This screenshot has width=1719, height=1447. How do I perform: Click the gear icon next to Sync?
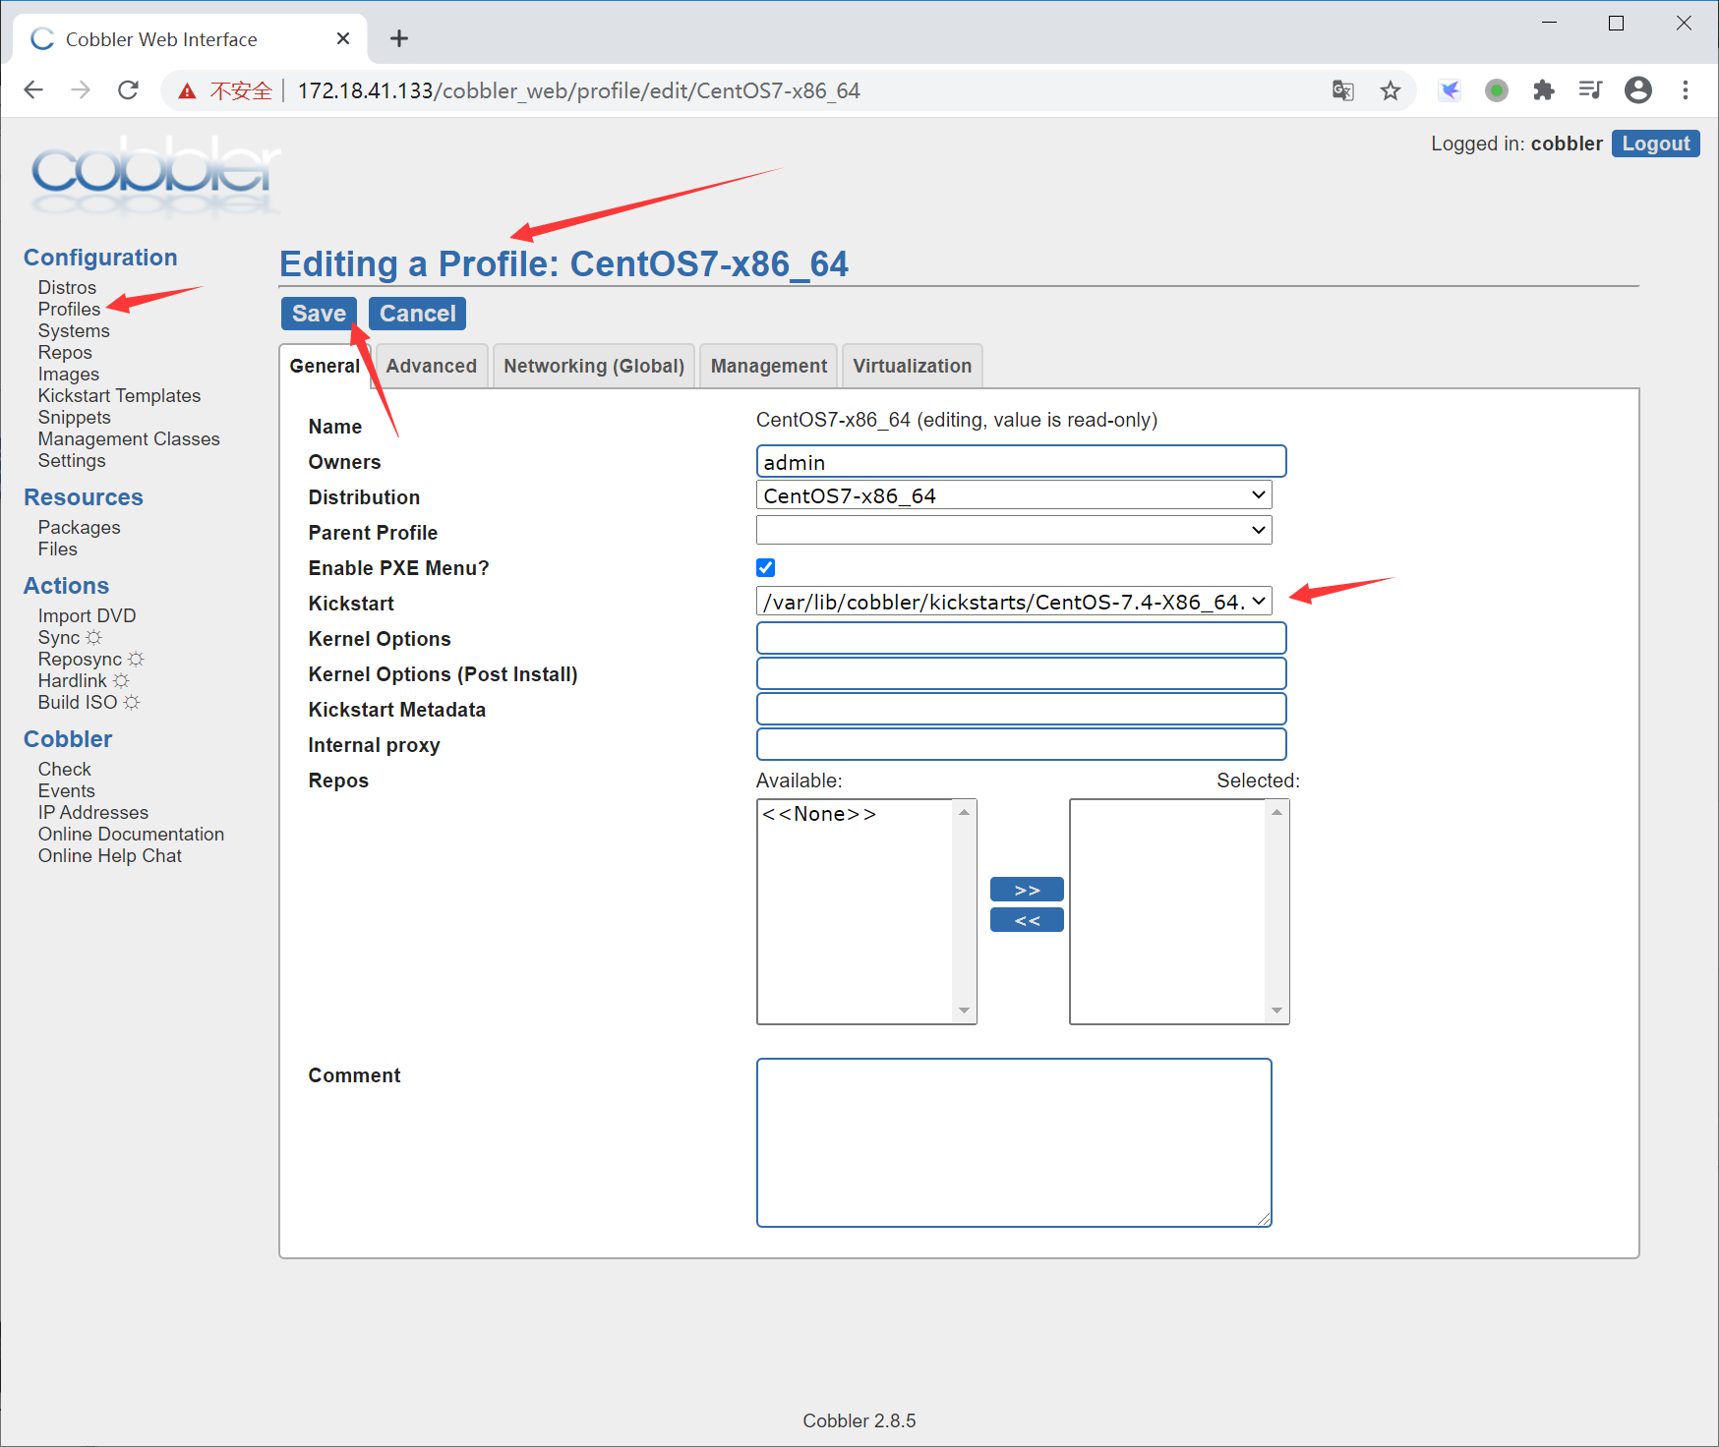94,637
